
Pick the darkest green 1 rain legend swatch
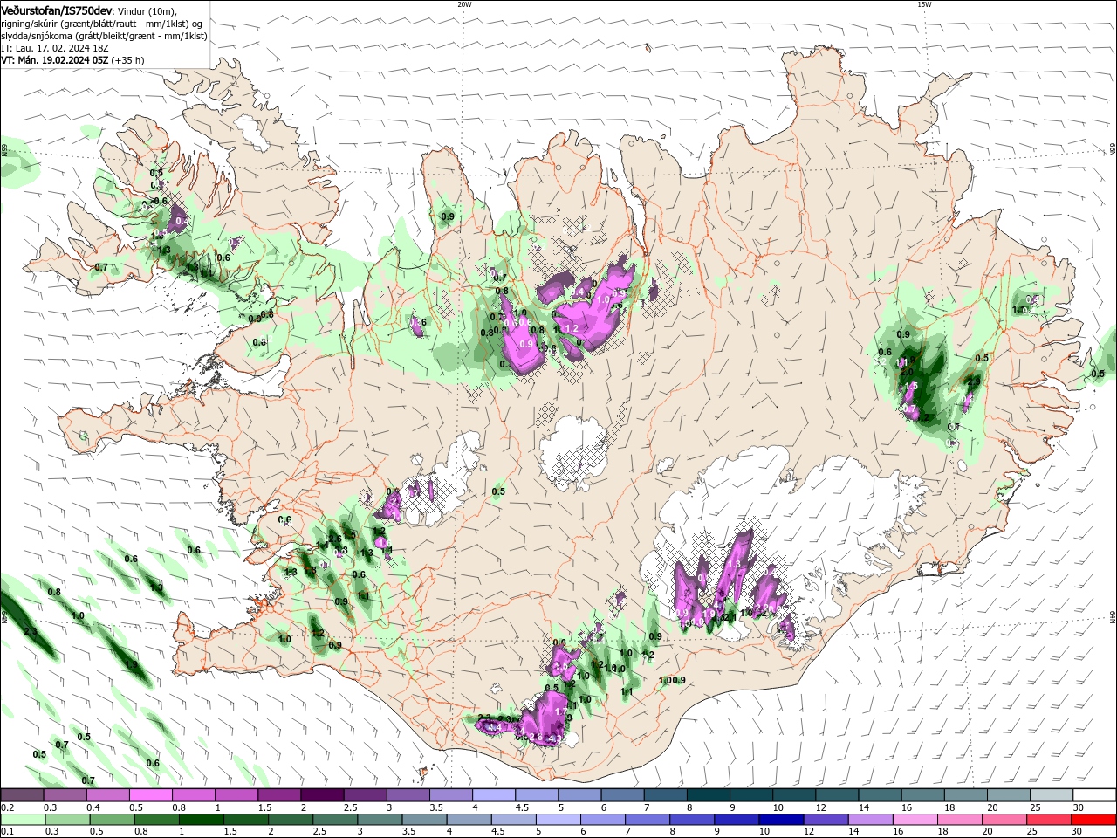pos(202,820)
